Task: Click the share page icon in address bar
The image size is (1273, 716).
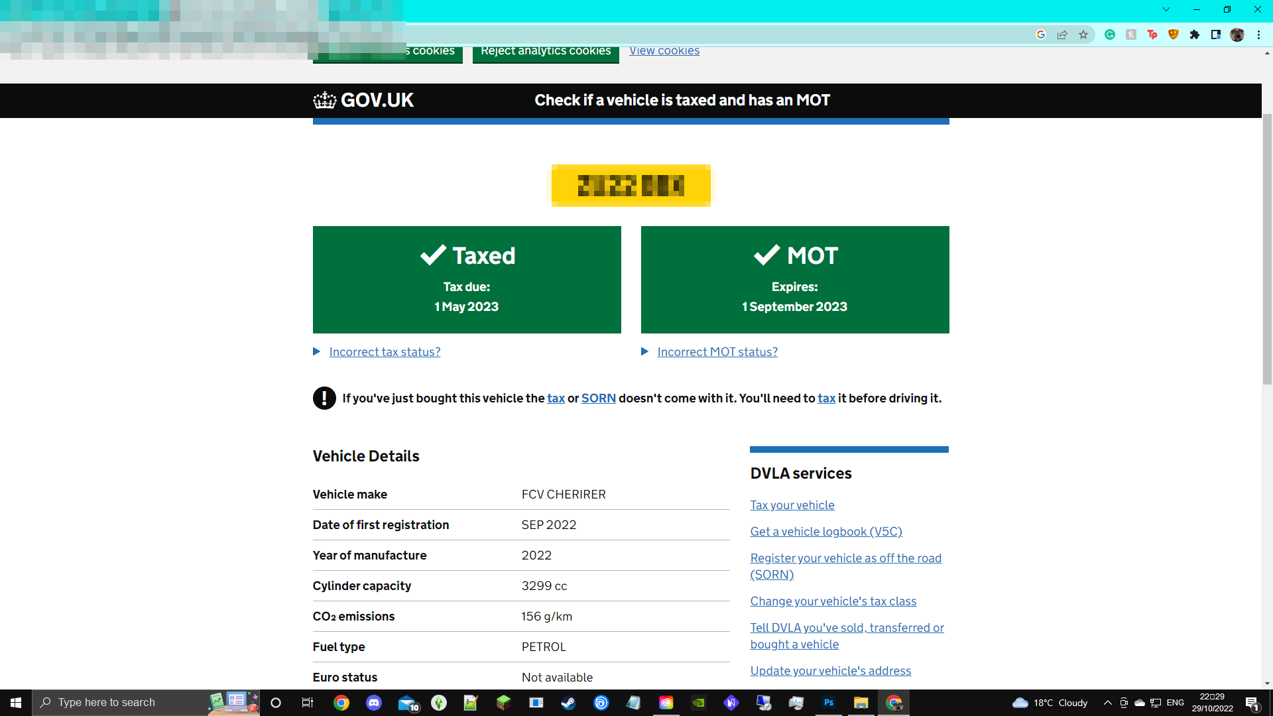Action: (1062, 35)
